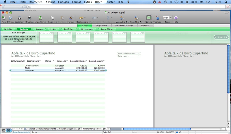Select the Berichte category button
The height and width of the screenshot is (134, 231).
[x=8, y=29]
